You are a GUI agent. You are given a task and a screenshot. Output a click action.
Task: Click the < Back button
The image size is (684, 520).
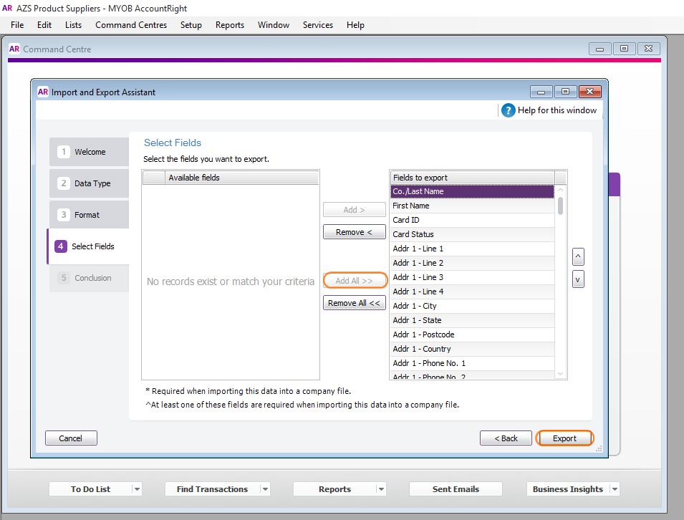tap(506, 438)
